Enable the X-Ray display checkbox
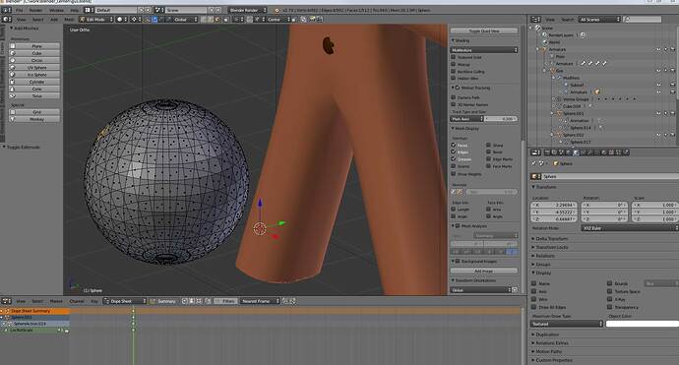 tap(610, 299)
